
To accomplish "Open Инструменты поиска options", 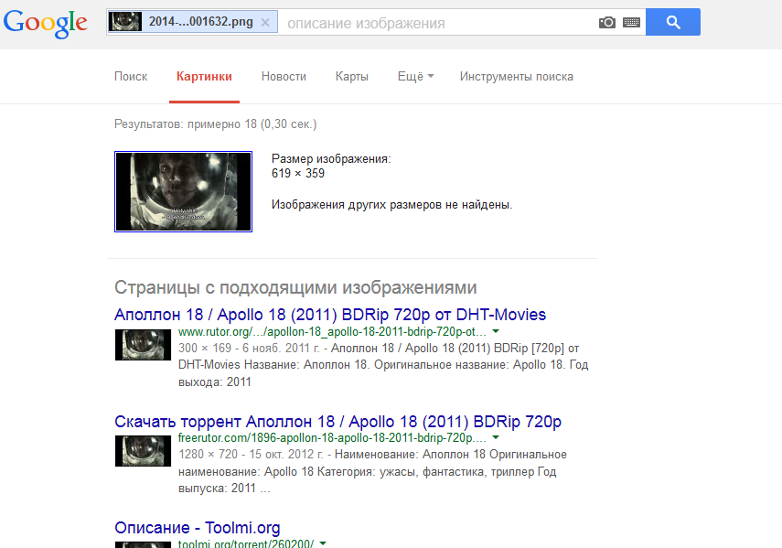I will 516,76.
